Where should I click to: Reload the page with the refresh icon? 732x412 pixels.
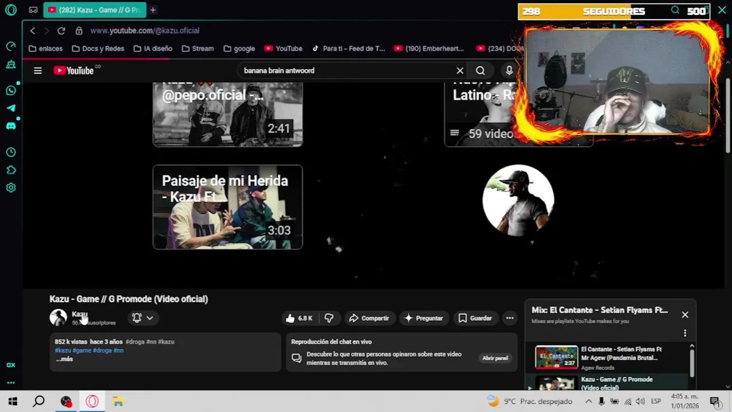click(61, 30)
